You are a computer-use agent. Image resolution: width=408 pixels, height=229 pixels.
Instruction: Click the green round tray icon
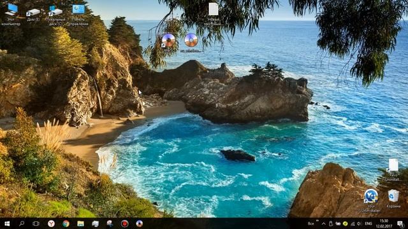(346, 223)
